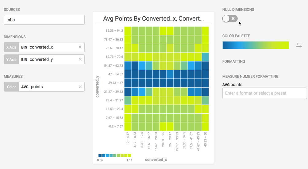
Task: Remove the converted_x dimension with its X
Action: pos(80,47)
